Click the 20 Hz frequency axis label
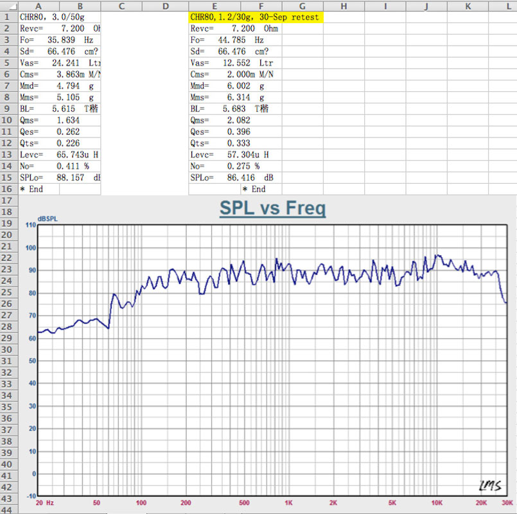 (45, 503)
